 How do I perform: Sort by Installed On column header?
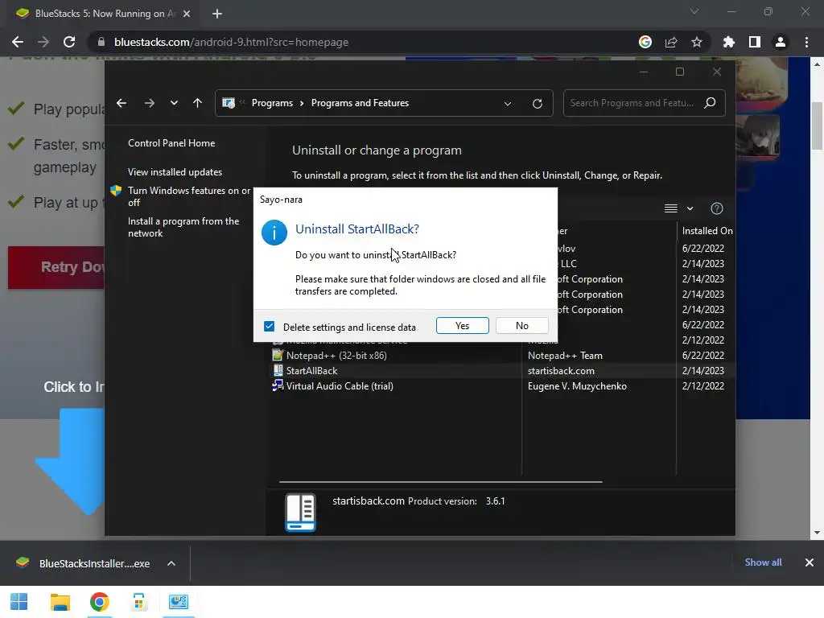(x=707, y=231)
